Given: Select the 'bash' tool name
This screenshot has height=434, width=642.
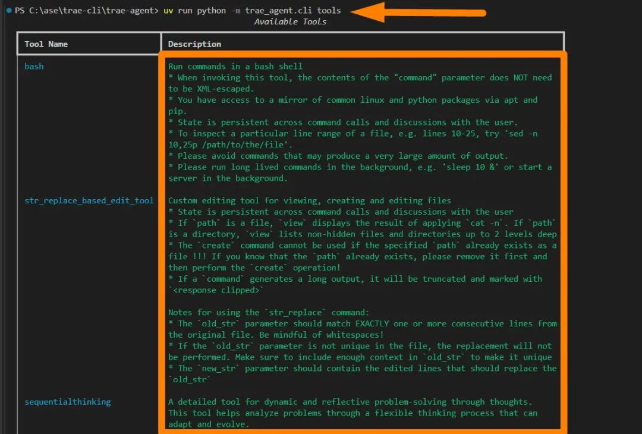Looking at the screenshot, I should pyautogui.click(x=34, y=67).
